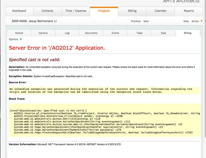Click the orange Action dropdown arrow

pyautogui.click(x=201, y=21)
